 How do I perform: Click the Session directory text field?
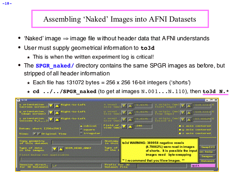click(x=76, y=166)
